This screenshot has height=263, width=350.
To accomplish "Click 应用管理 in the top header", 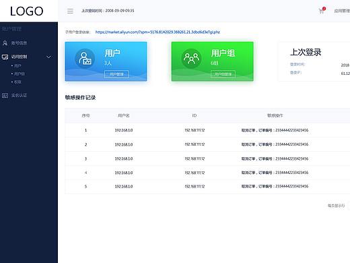I will click(x=342, y=11).
